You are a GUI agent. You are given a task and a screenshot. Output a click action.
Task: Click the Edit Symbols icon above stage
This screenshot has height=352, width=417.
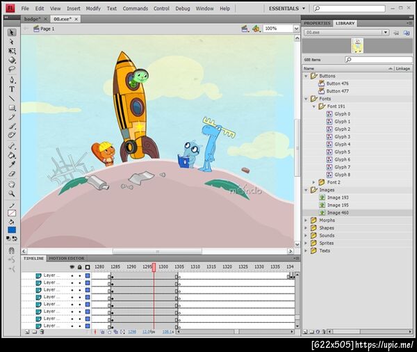pyautogui.click(x=256, y=29)
